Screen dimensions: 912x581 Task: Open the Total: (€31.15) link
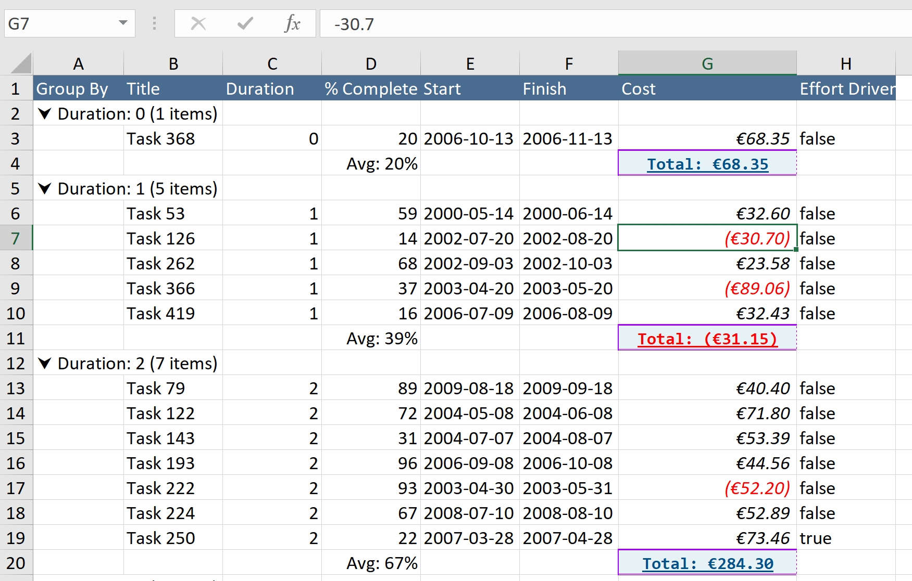pos(707,339)
